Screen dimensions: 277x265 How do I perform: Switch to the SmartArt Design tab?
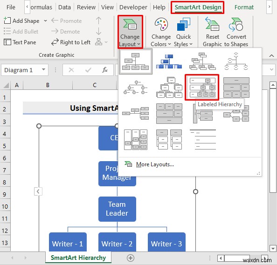(x=198, y=7)
